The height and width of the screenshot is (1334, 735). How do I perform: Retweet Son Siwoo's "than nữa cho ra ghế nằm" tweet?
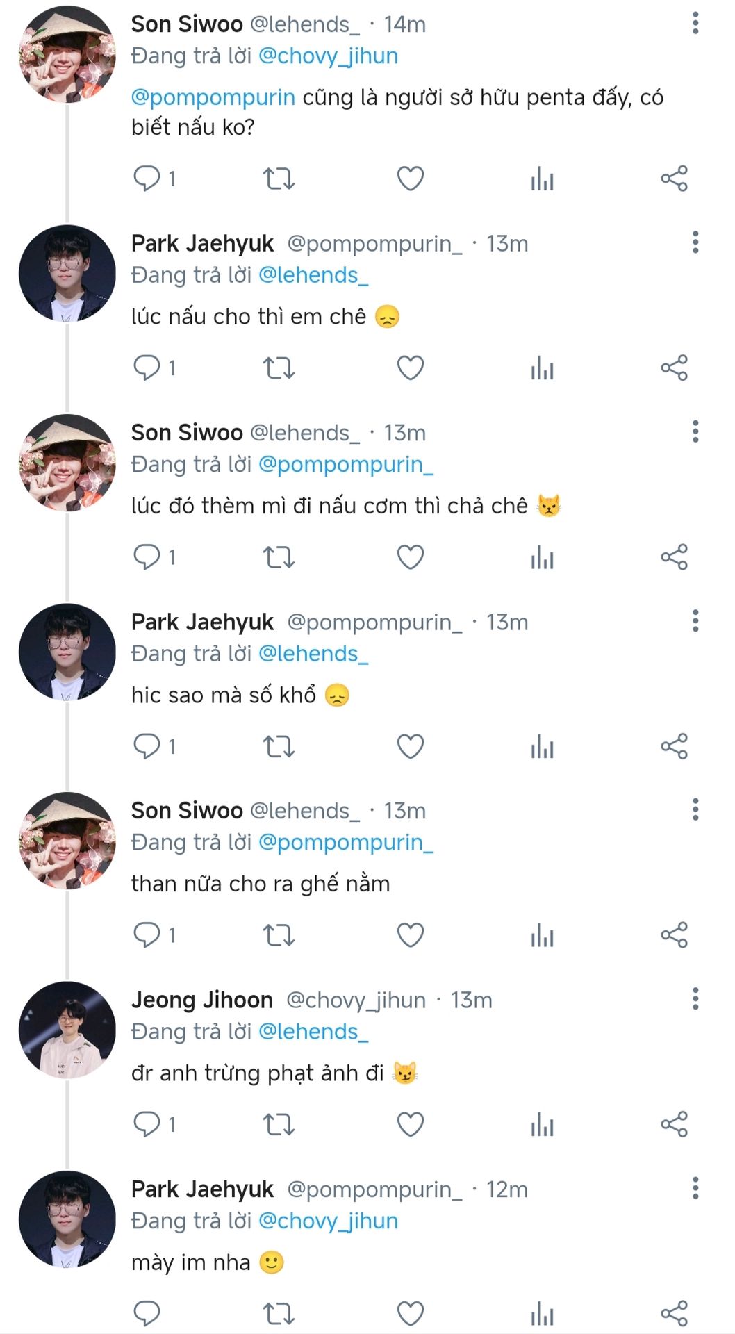click(x=279, y=935)
